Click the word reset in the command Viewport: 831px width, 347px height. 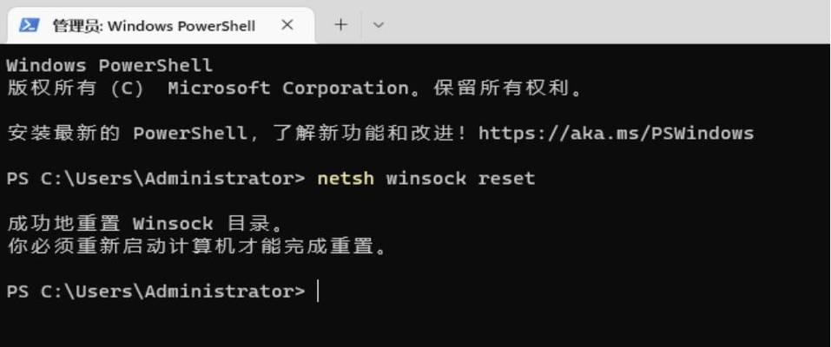click(506, 179)
